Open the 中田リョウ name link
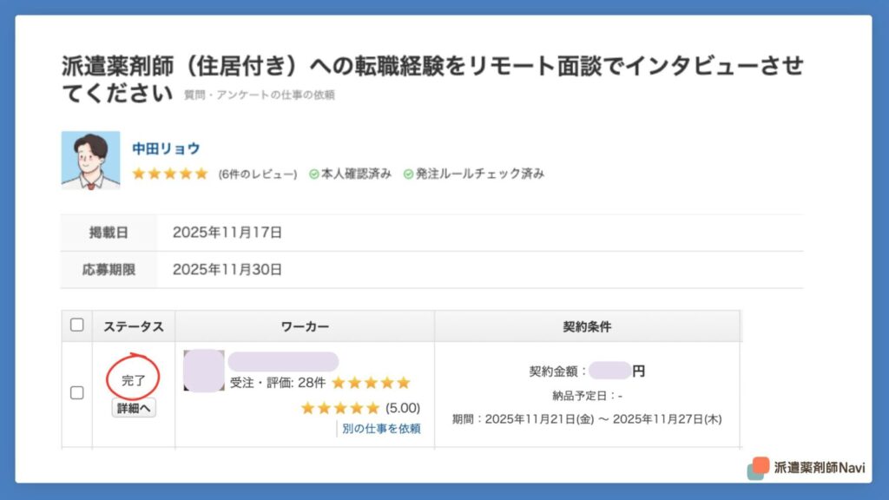The width and height of the screenshot is (889, 500). pos(166,148)
